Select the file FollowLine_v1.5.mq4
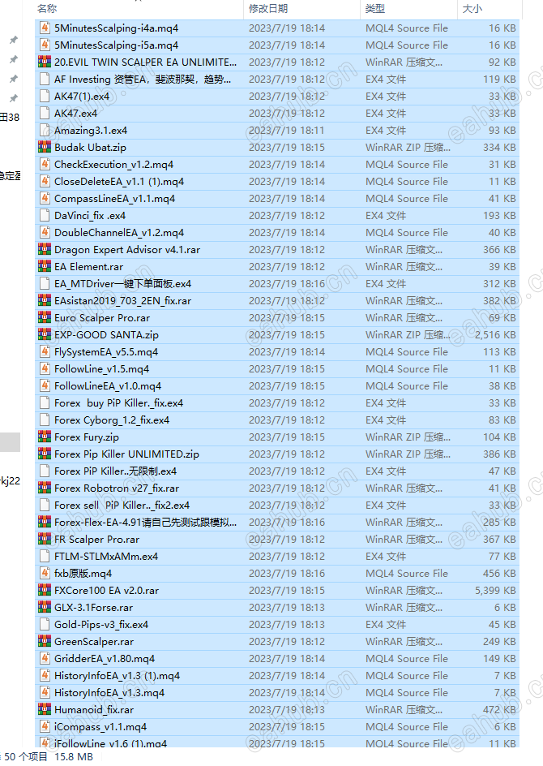Viewport: 543px width, 766px height. tap(101, 369)
